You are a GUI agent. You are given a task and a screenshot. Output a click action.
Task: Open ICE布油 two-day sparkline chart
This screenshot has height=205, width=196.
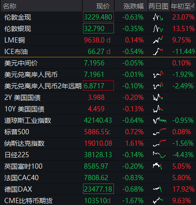[x=158, y=52]
